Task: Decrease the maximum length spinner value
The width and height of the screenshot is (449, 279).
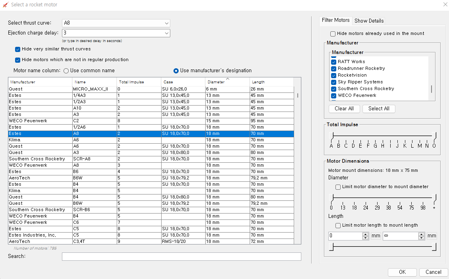Action: (421, 238)
